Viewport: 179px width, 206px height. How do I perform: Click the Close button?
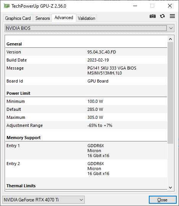coord(163,200)
